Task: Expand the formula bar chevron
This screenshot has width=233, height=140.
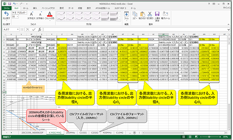Action: coord(228,30)
